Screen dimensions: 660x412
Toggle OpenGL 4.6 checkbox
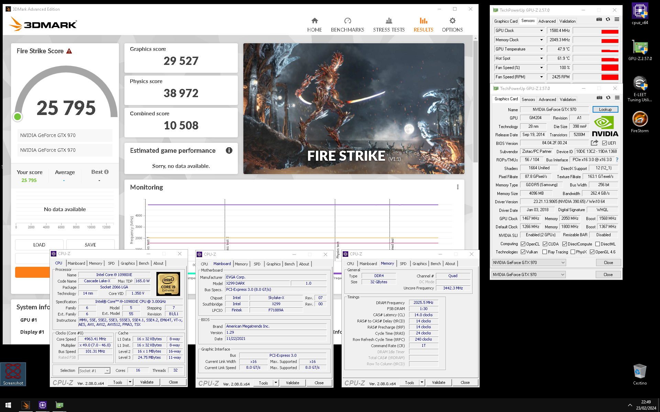pos(592,252)
